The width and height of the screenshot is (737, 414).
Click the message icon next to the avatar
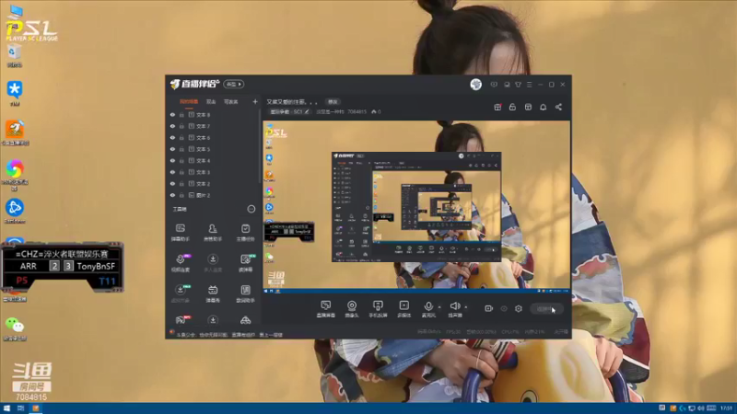pos(494,85)
